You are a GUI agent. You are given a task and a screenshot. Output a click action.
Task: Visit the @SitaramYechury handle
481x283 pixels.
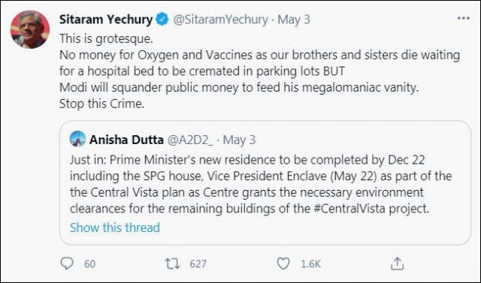pos(220,20)
